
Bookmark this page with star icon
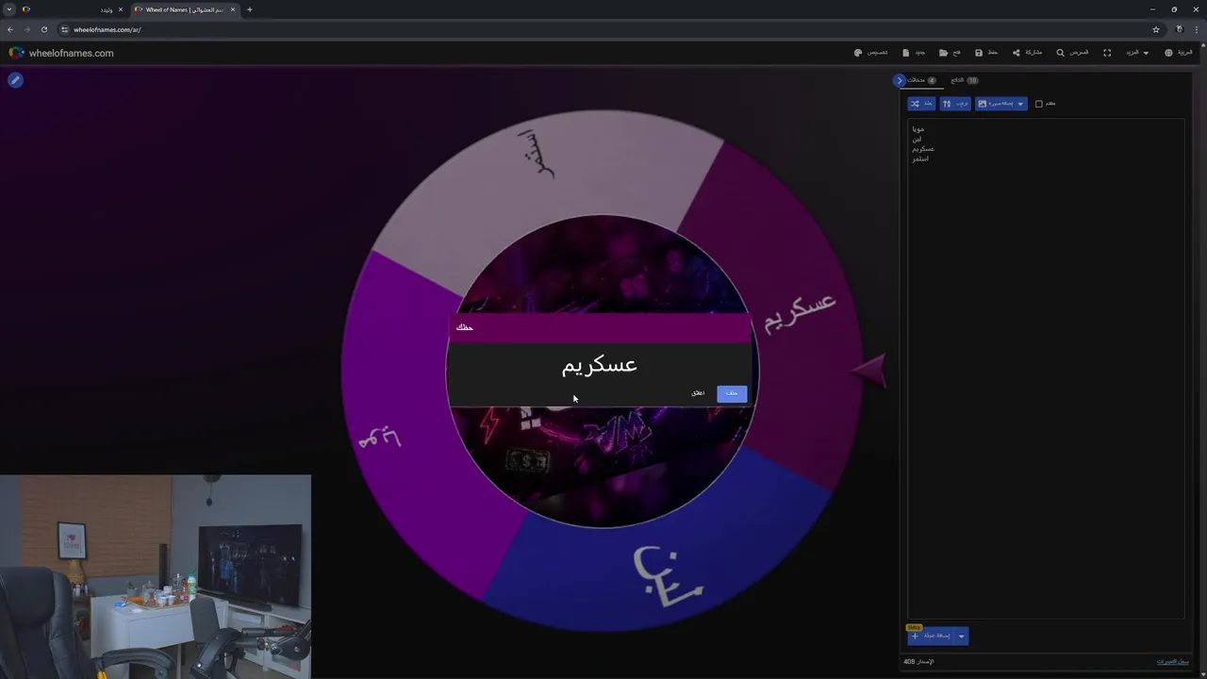click(1156, 29)
